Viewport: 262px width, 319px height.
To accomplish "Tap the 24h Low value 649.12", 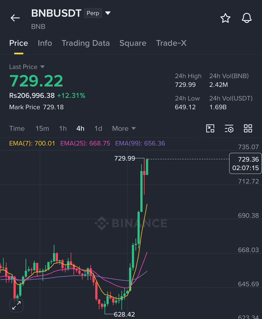I will [x=185, y=107].
